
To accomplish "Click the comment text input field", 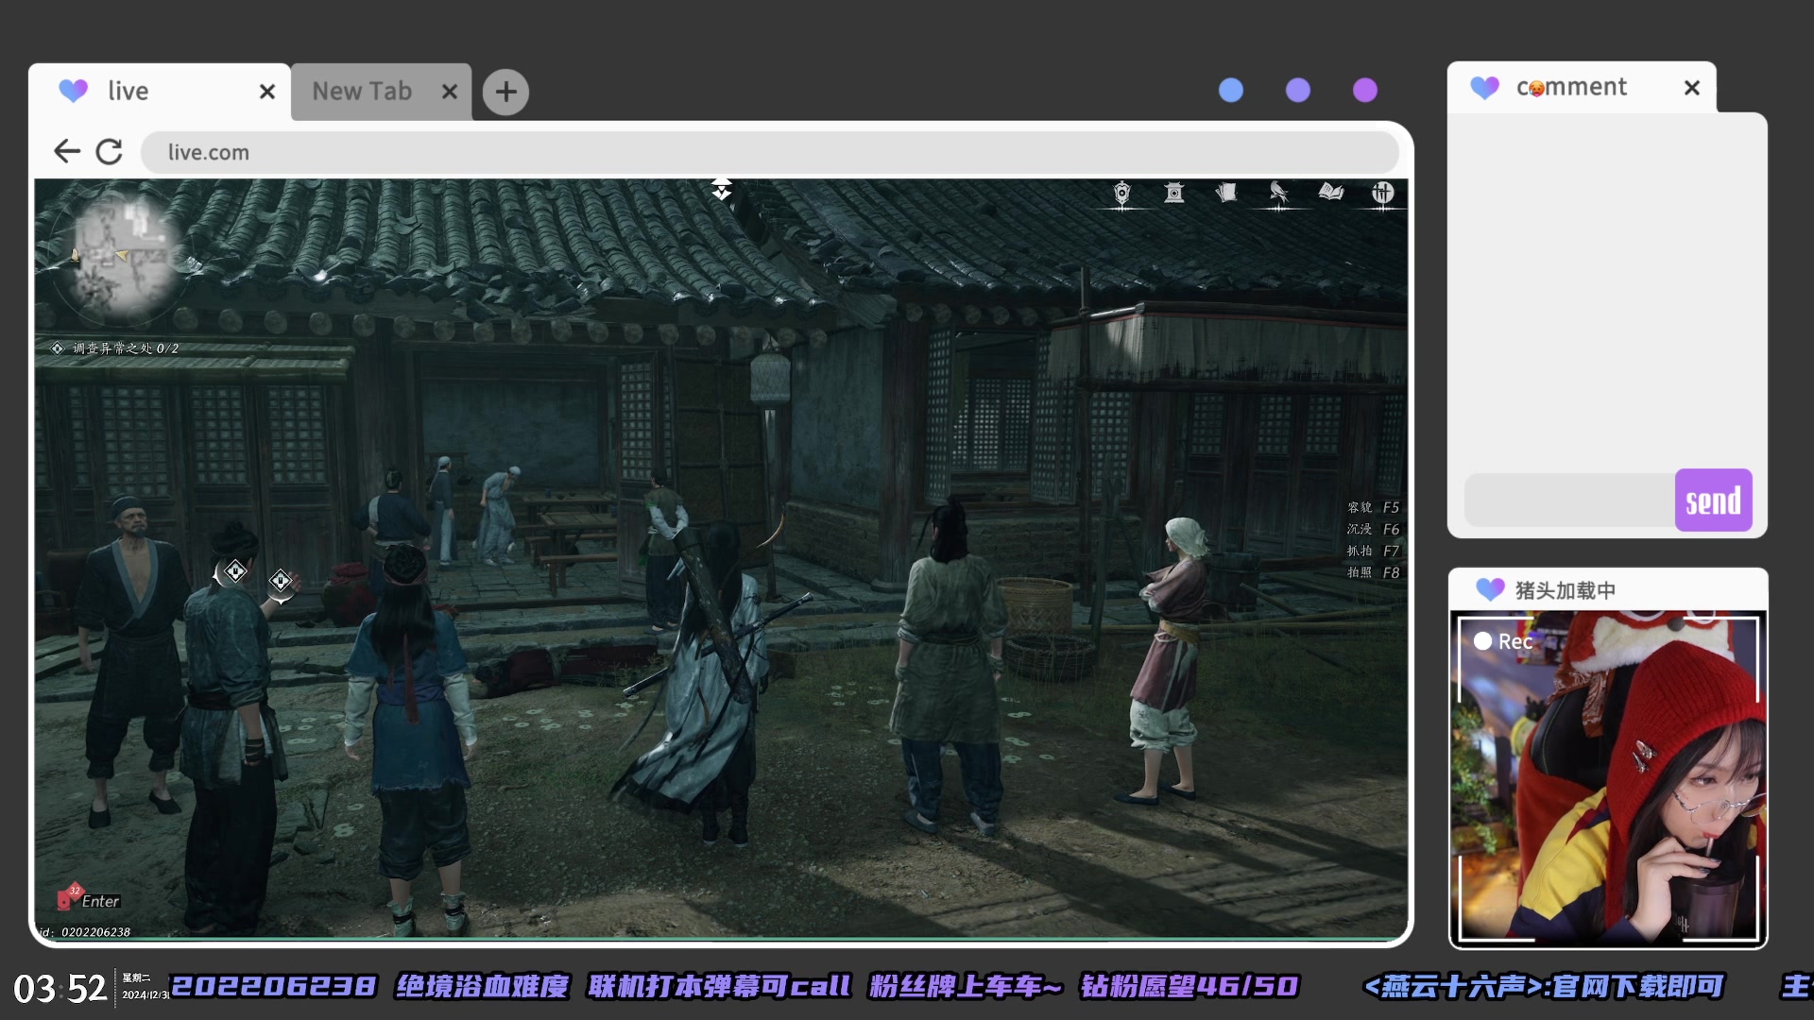I will coord(1569,500).
